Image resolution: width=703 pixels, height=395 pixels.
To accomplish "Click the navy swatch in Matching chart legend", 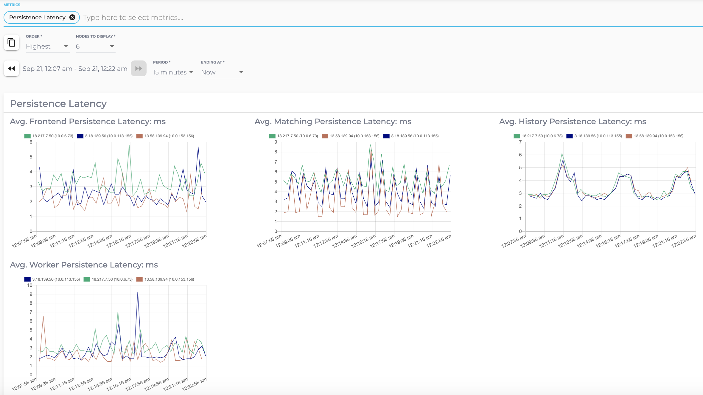I will (x=386, y=136).
